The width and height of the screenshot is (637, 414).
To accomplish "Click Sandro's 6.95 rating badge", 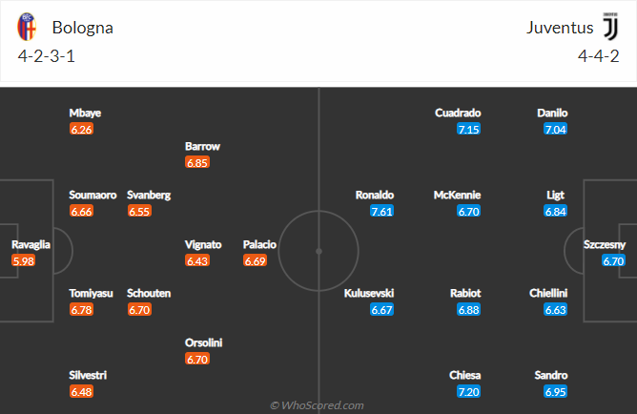I will (555, 392).
